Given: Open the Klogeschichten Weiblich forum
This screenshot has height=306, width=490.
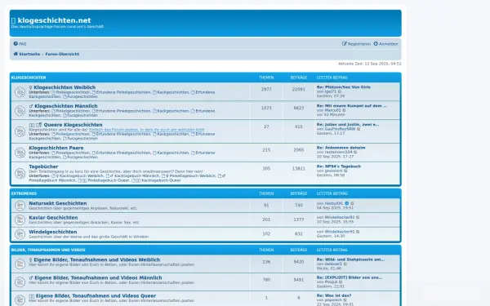Looking at the screenshot, I should pos(65,87).
